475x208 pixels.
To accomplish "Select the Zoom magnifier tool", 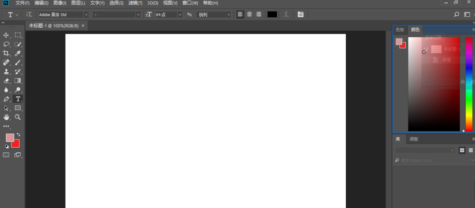I will coord(18,117).
